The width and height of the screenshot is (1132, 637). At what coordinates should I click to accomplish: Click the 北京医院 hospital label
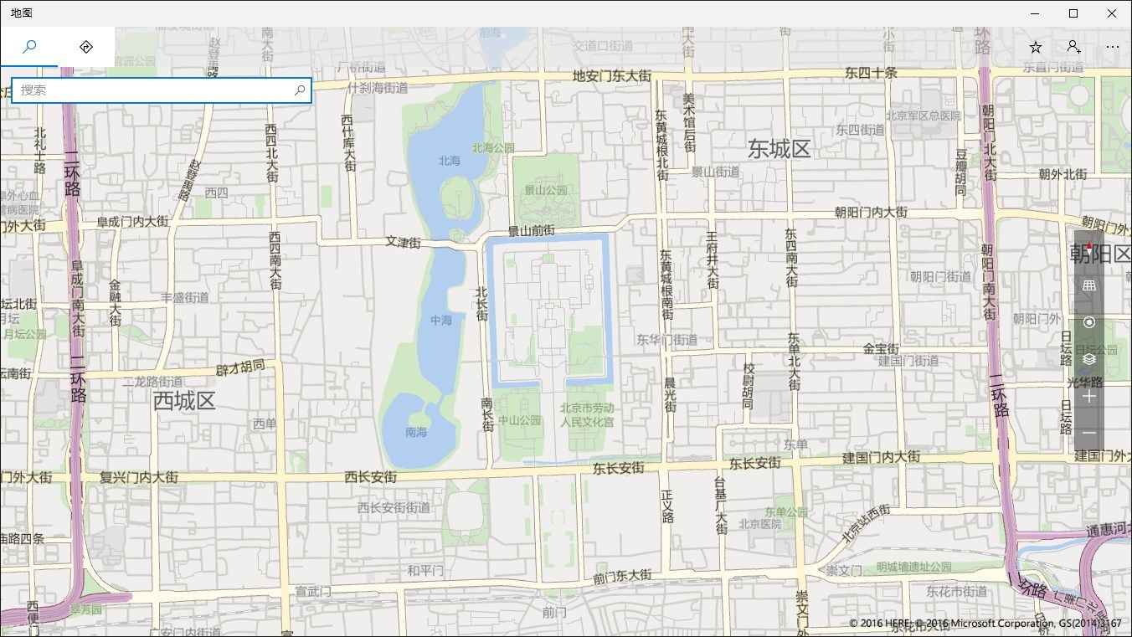point(759,524)
